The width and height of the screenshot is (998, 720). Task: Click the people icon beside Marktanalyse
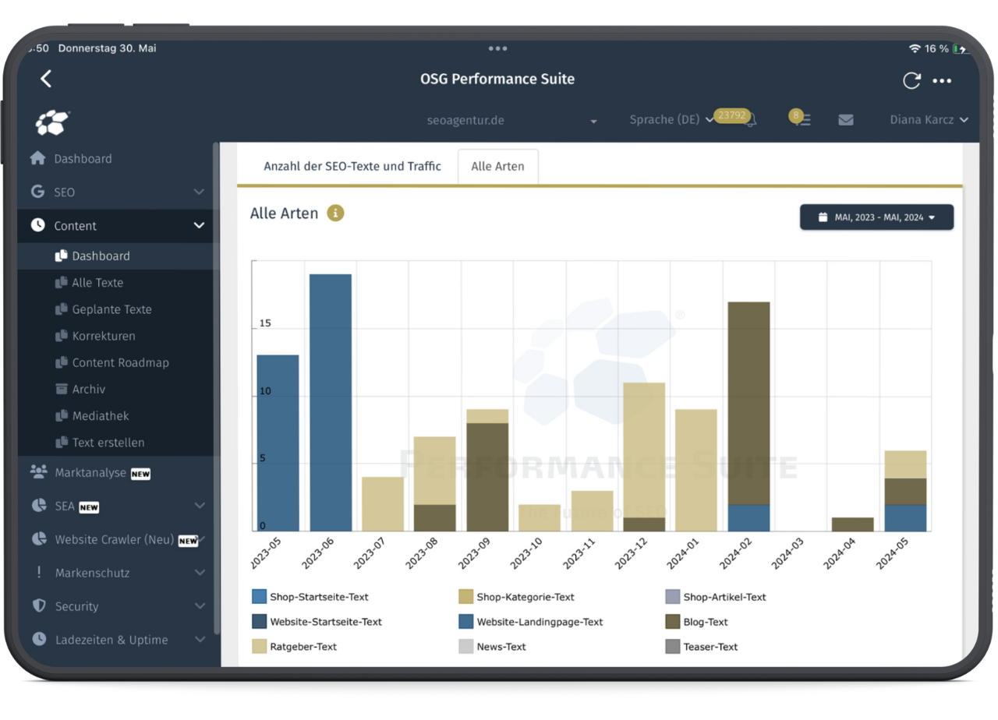click(37, 471)
